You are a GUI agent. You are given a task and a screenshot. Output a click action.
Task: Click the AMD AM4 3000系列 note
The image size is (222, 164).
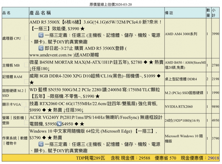181,34
